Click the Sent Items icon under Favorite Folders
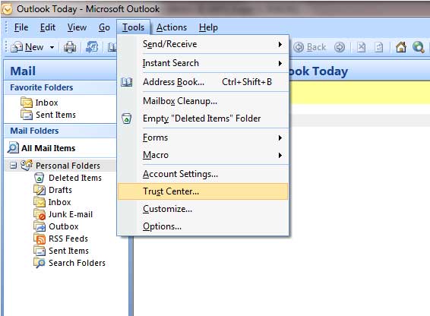 (x=27, y=115)
